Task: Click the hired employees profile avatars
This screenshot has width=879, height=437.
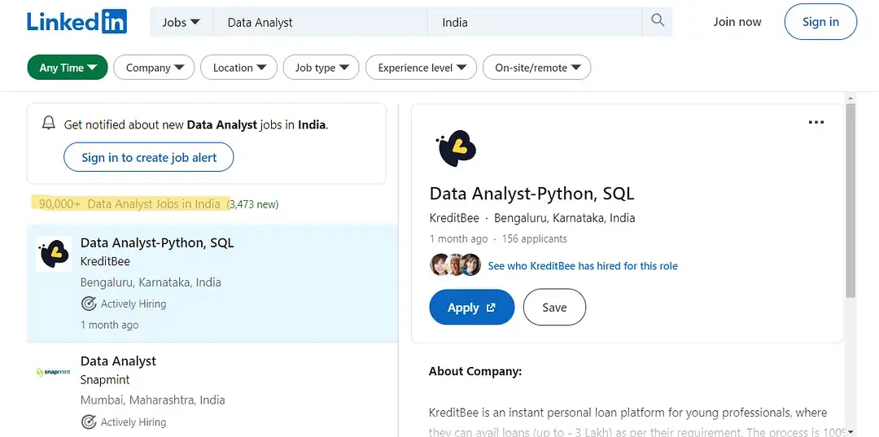Action: 455,265
